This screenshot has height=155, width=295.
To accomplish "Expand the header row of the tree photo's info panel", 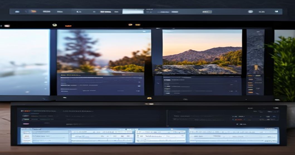I will [x=101, y=75].
